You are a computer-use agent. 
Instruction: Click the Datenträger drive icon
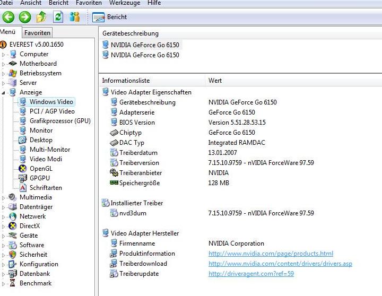pyautogui.click(x=12, y=207)
